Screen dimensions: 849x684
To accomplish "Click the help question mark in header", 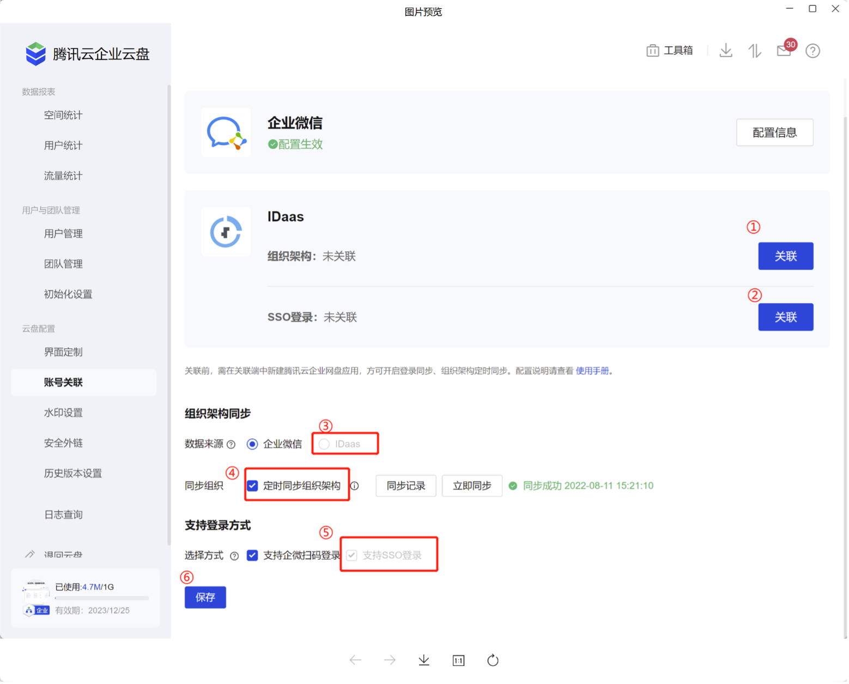I will click(813, 51).
